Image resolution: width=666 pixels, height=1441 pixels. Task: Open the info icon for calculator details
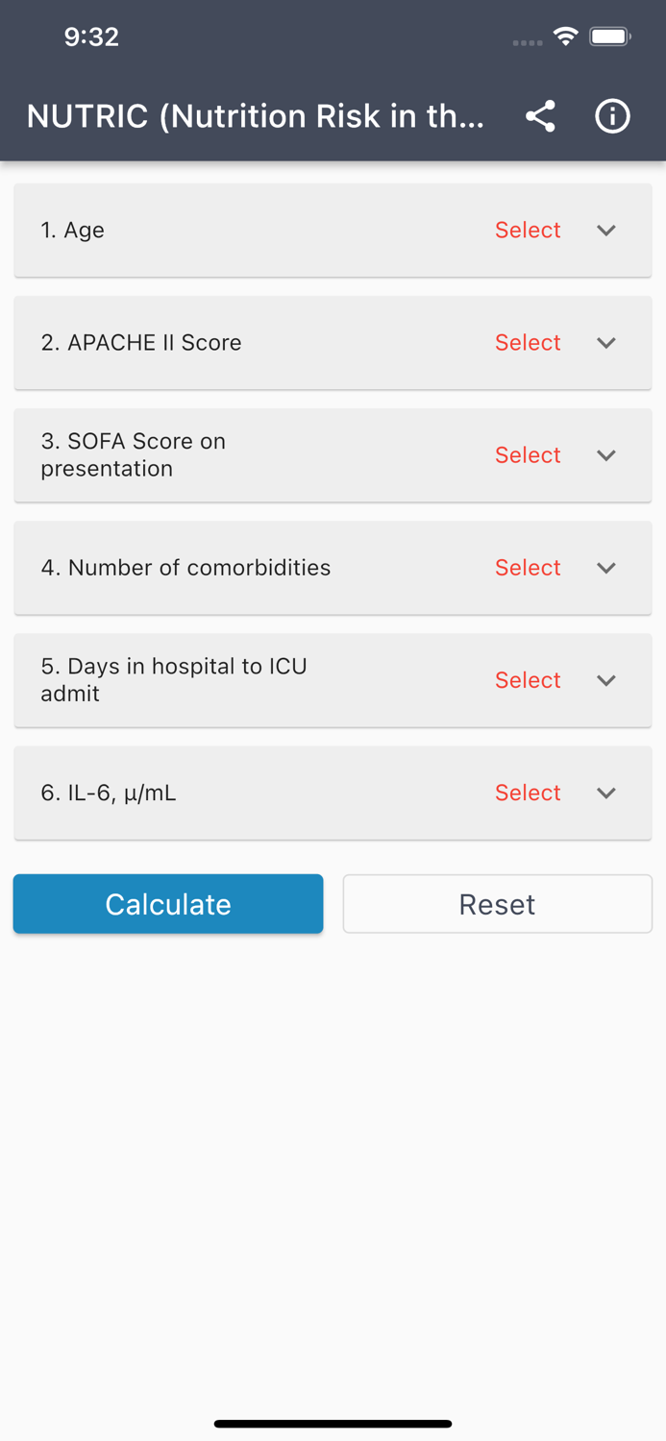612,115
